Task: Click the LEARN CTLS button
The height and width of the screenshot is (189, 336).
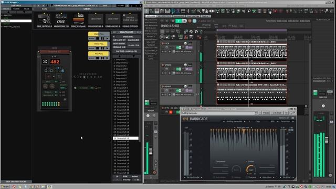Action: pos(133,46)
